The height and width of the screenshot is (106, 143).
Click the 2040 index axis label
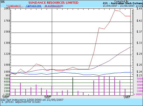pos(7,8)
